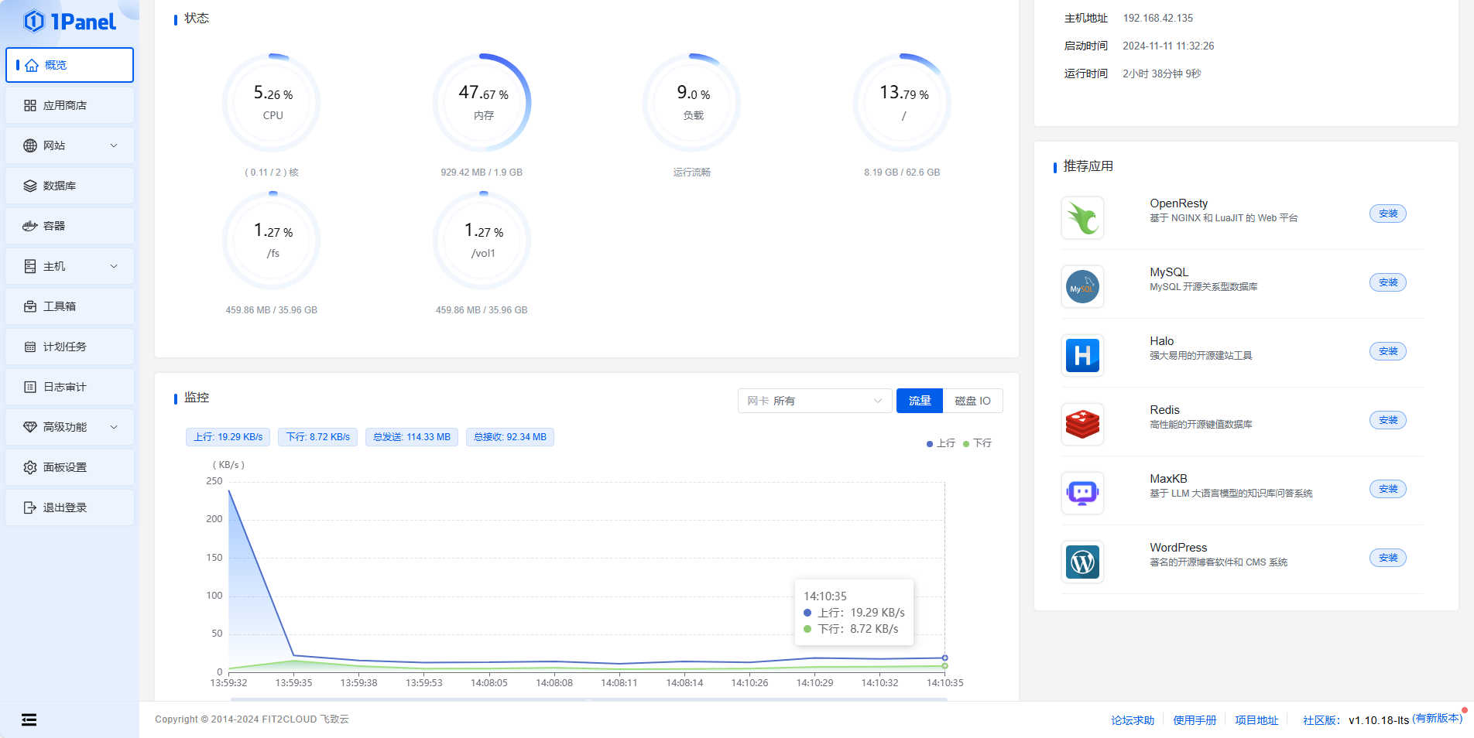Click the 日志审计 log icon
The image size is (1474, 738).
(x=30, y=387)
